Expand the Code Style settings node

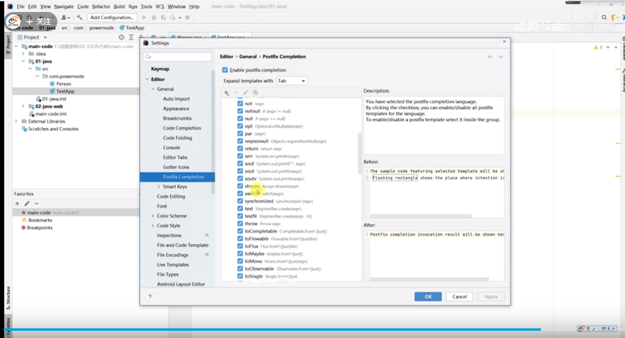coord(153,226)
